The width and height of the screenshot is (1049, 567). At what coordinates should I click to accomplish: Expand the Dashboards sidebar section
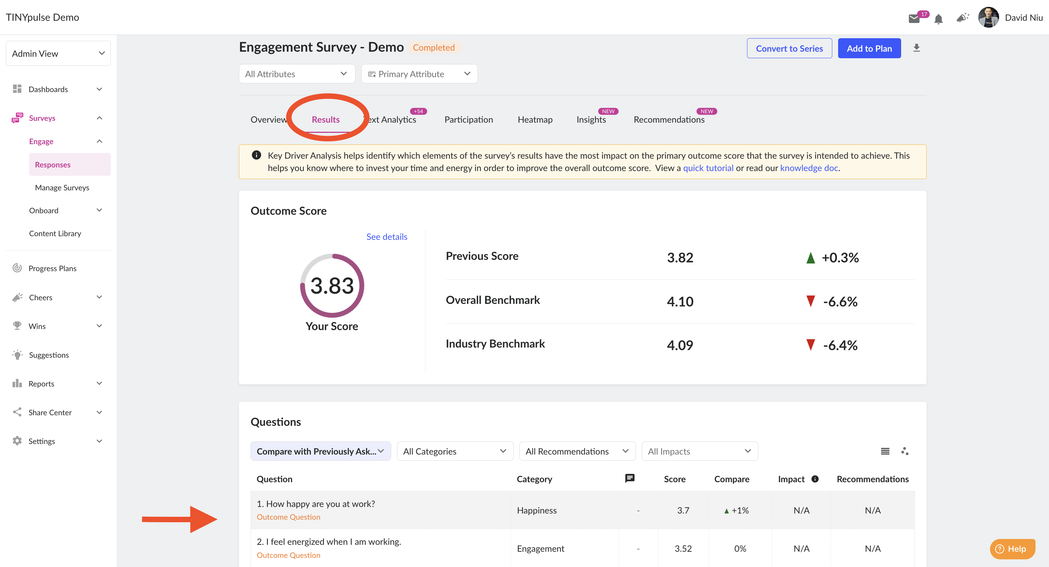point(58,89)
